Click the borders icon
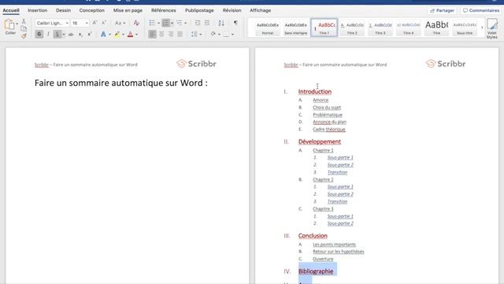 tap(226, 34)
